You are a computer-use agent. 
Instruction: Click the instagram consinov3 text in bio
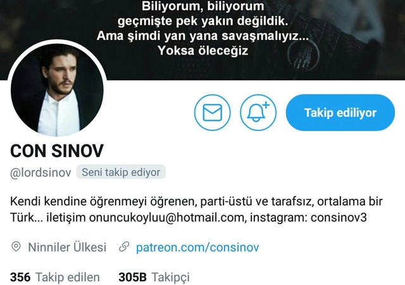pos(308,218)
